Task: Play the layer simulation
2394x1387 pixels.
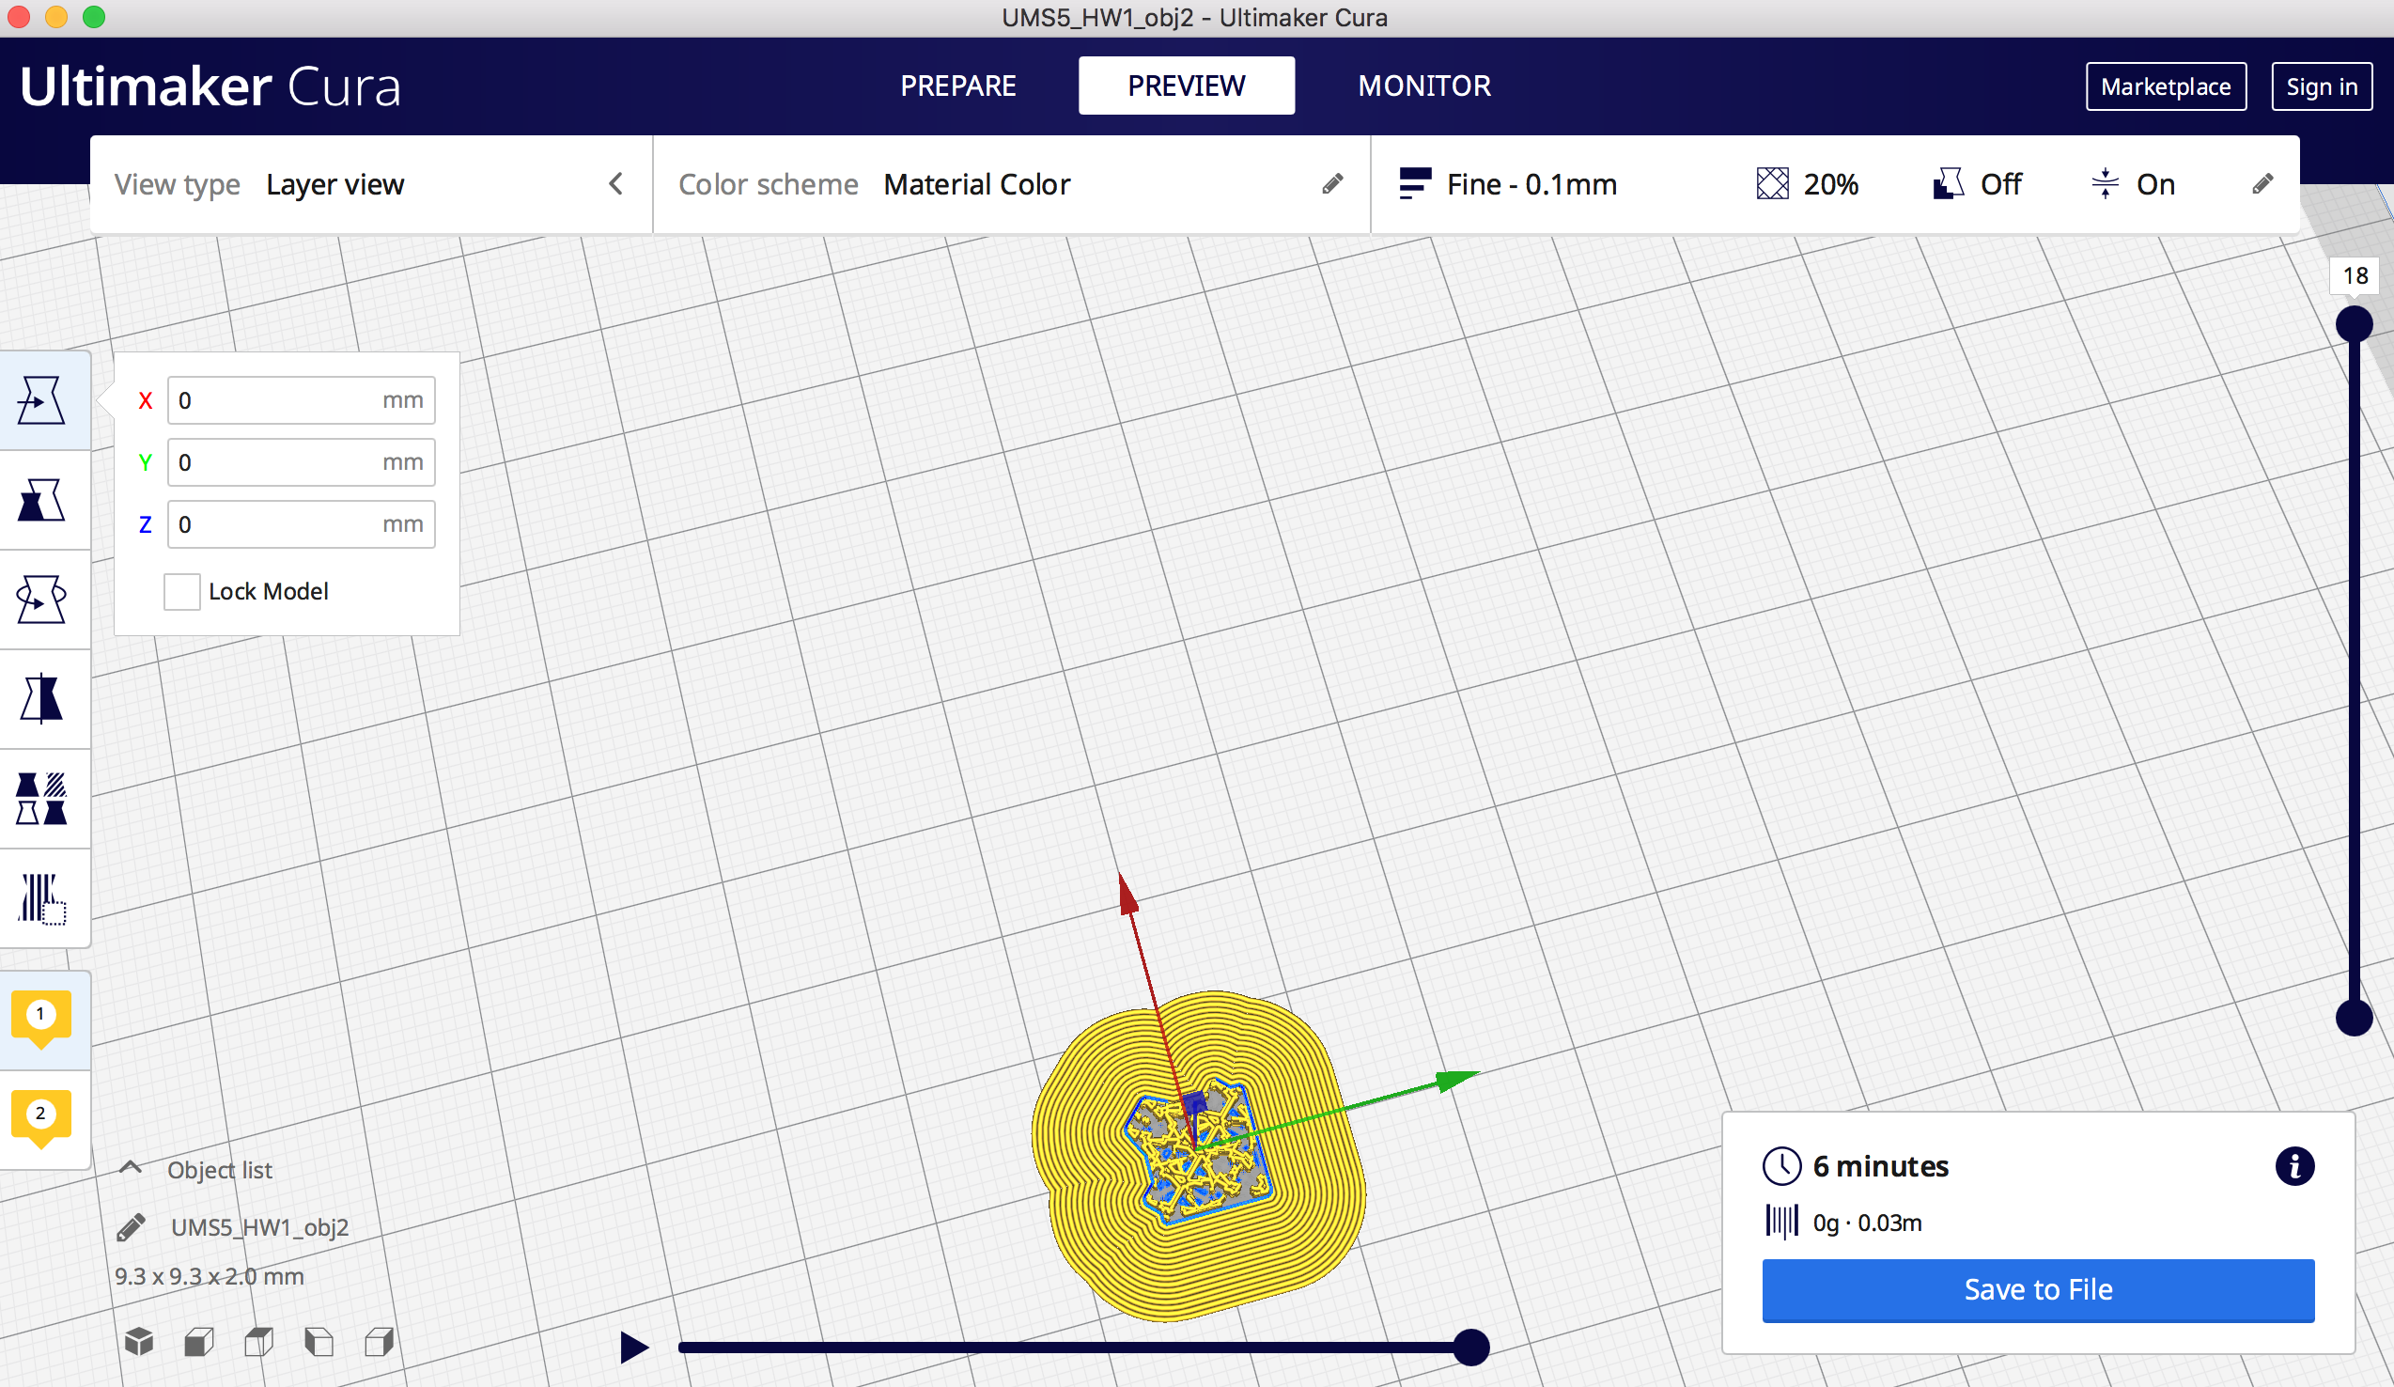Action: coord(633,1347)
